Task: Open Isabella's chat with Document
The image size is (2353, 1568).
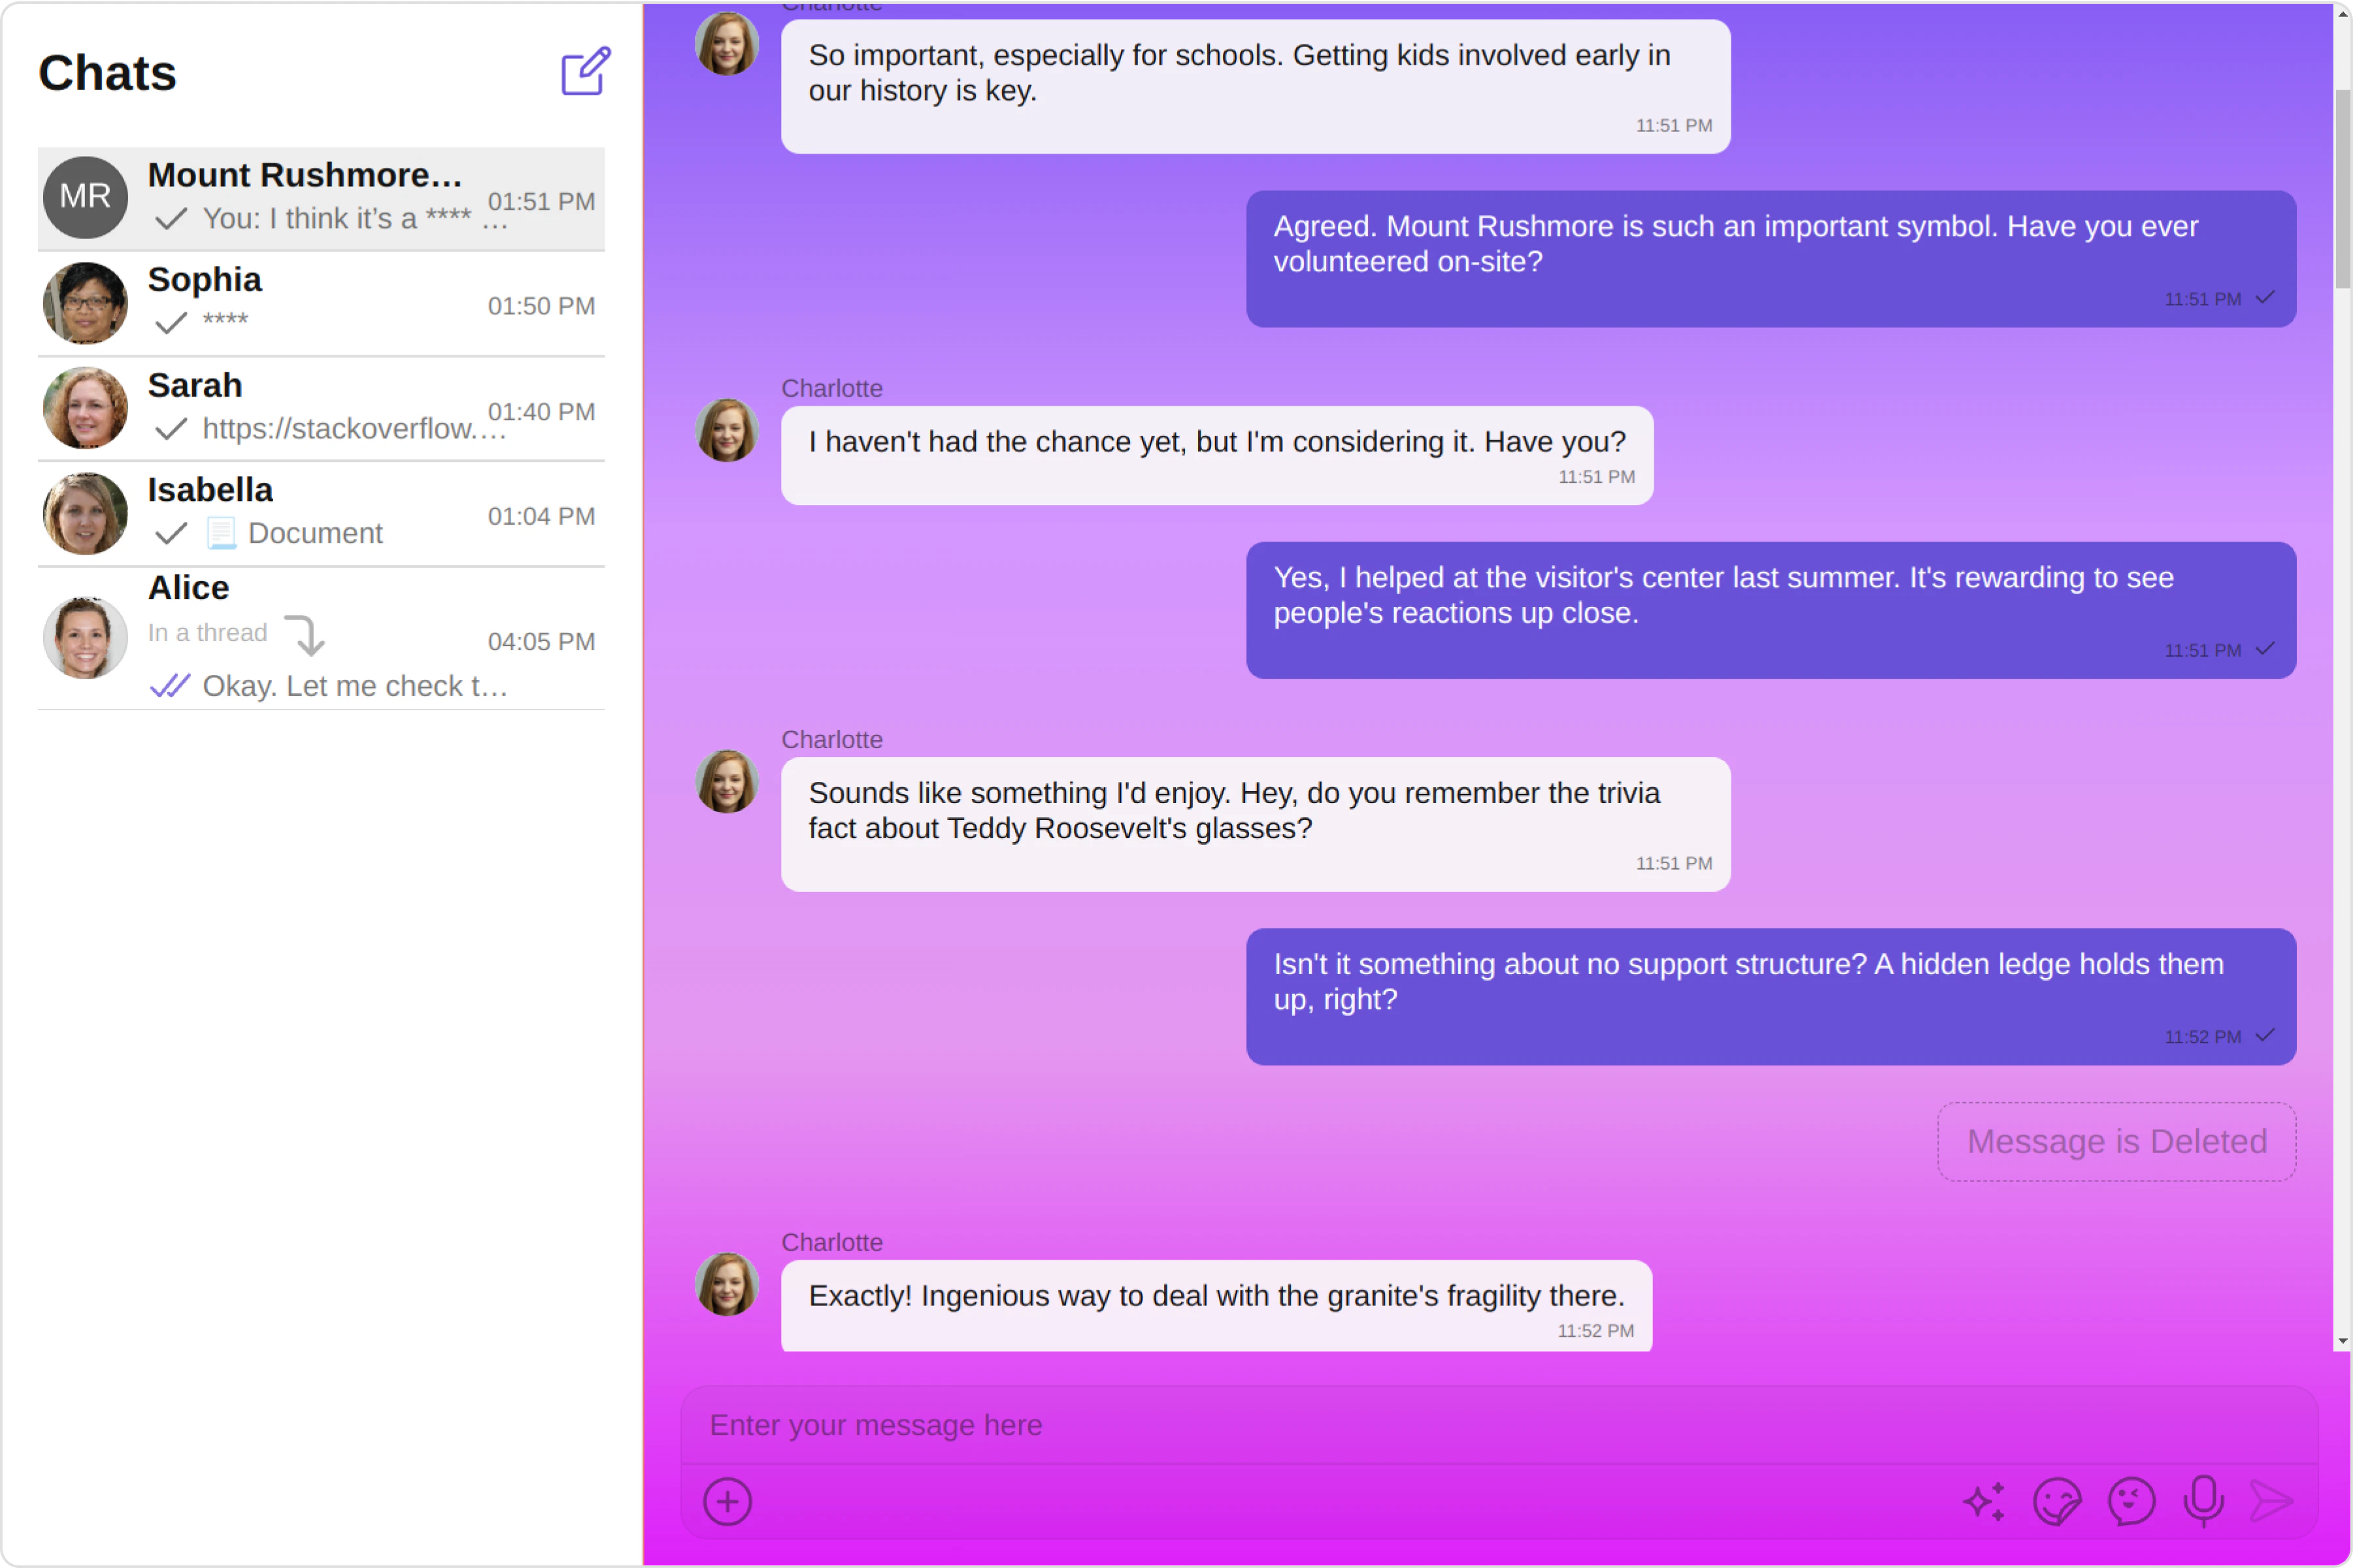Action: point(320,513)
